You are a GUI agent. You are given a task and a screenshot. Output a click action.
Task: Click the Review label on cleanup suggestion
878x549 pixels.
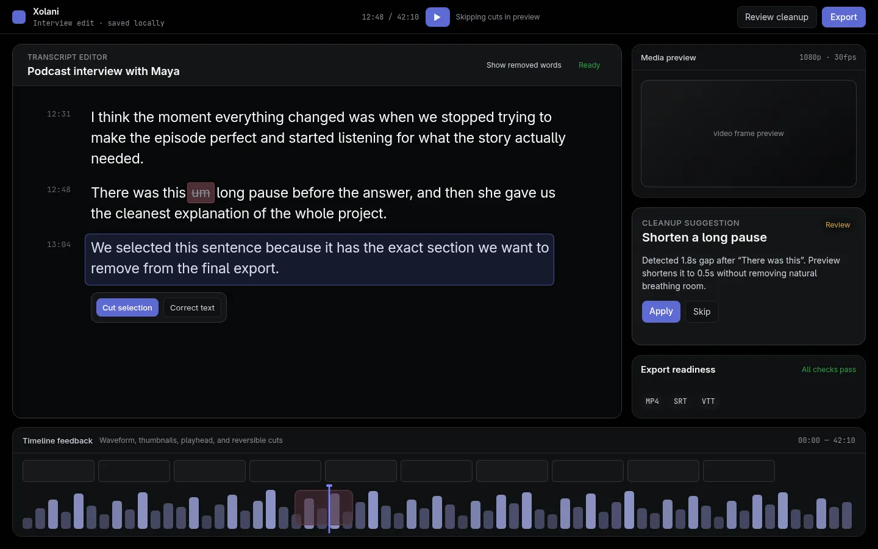(x=838, y=225)
